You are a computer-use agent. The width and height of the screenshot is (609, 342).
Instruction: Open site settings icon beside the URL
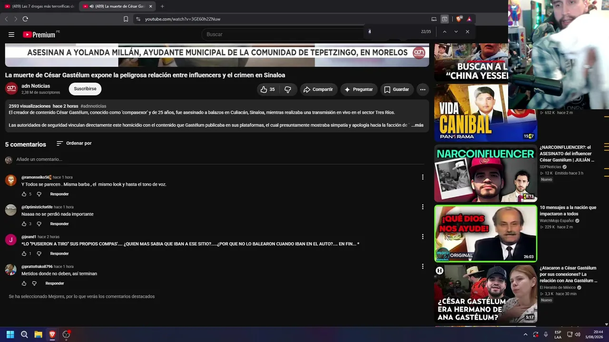pos(138,19)
